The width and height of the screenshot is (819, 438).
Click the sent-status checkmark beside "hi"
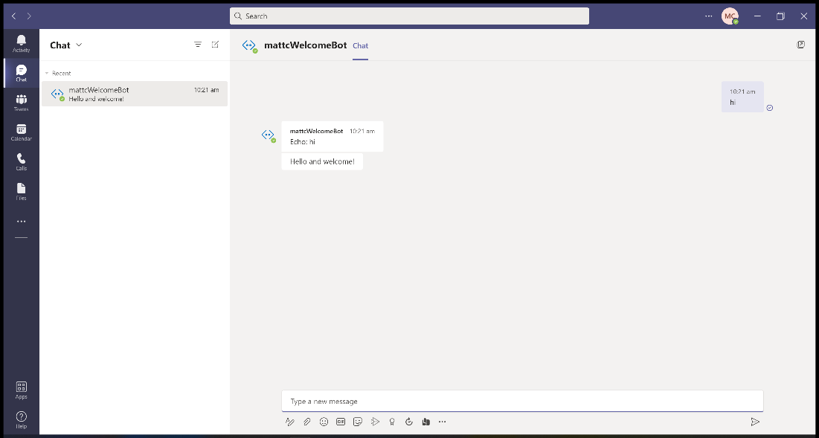[769, 108]
